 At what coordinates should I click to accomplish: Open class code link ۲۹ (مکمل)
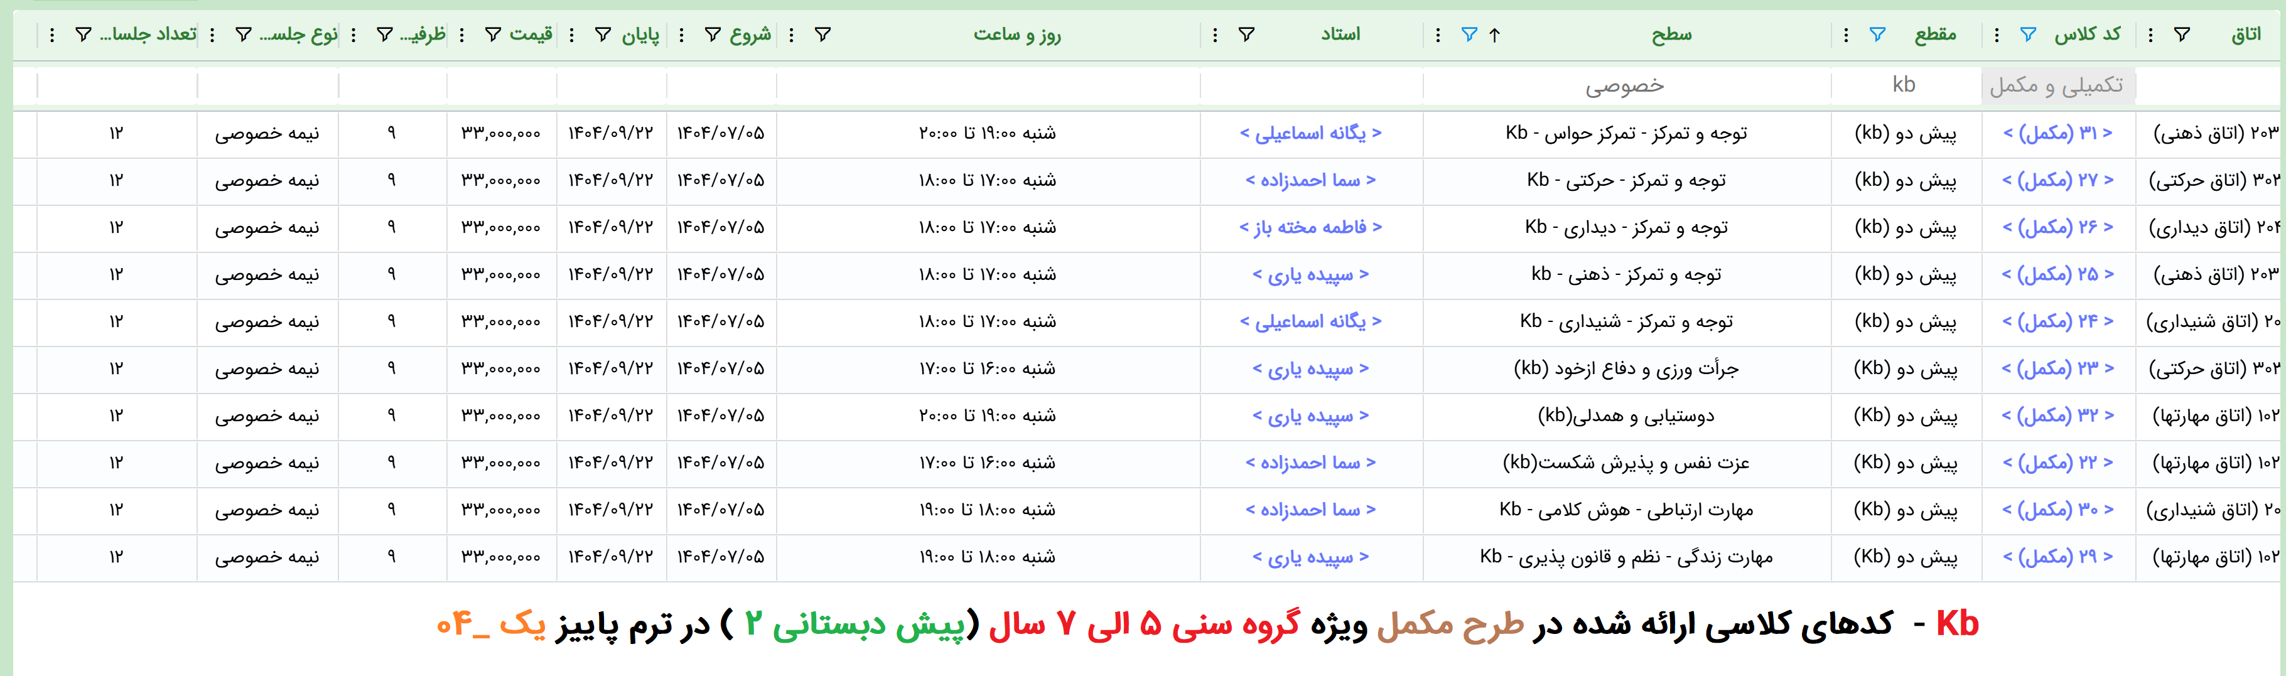click(x=2057, y=557)
